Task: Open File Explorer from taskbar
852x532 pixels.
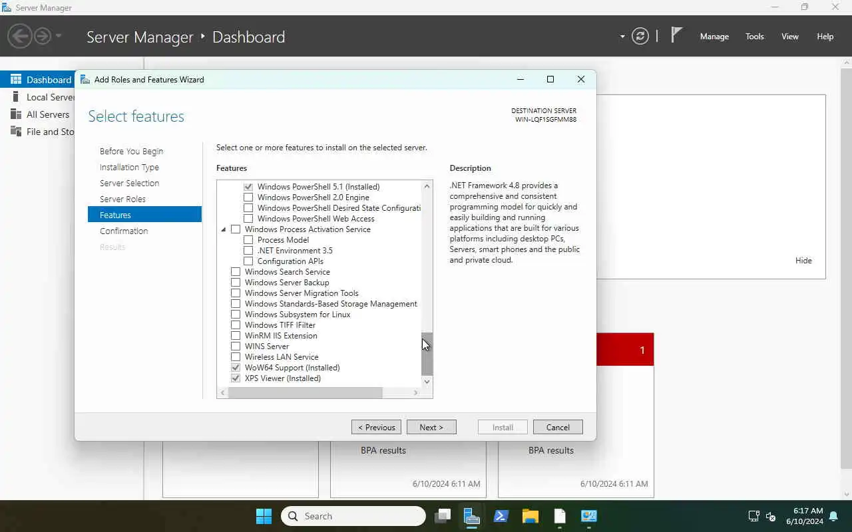Action: 531,516
